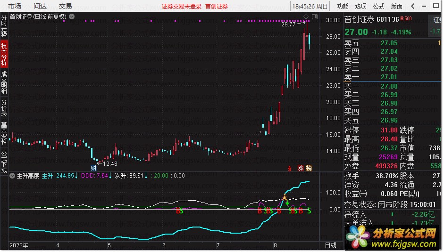Click the 卖一 price 27.01
444x252 pixels.
[389, 77]
